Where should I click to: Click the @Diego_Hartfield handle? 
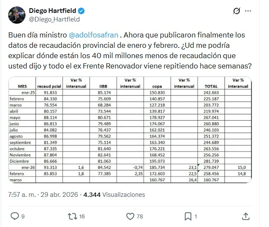point(54,19)
